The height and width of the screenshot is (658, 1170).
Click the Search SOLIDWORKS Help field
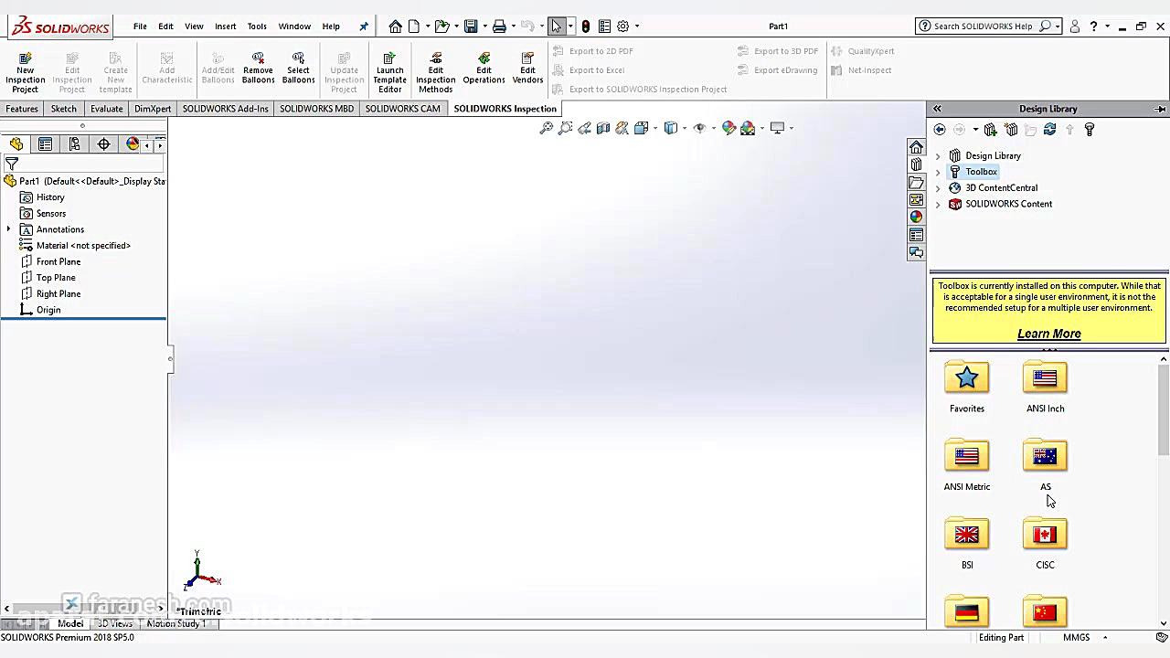[983, 27]
